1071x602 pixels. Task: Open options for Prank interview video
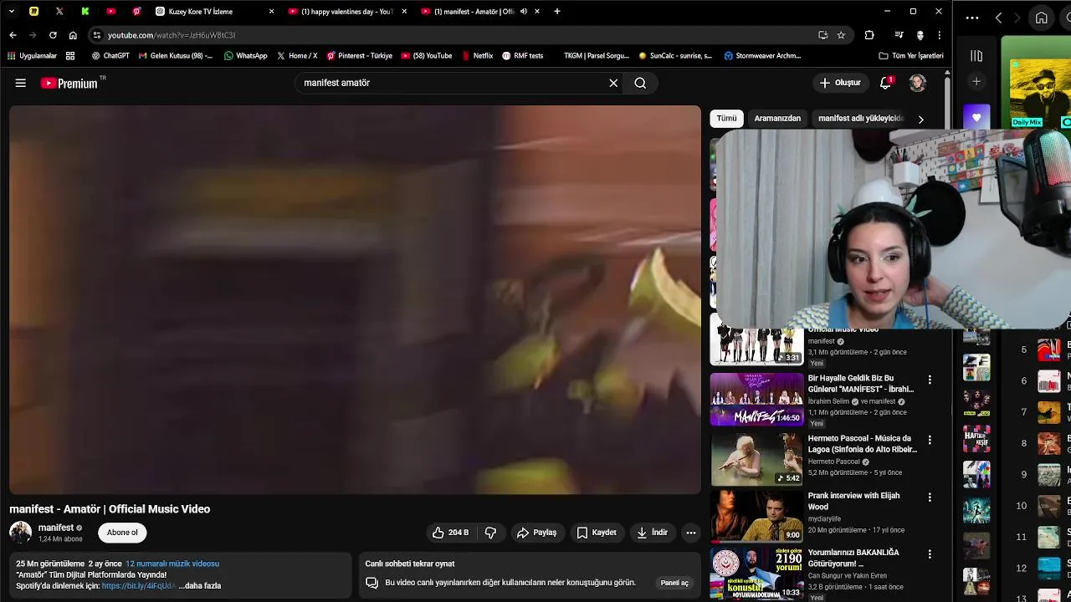click(930, 497)
